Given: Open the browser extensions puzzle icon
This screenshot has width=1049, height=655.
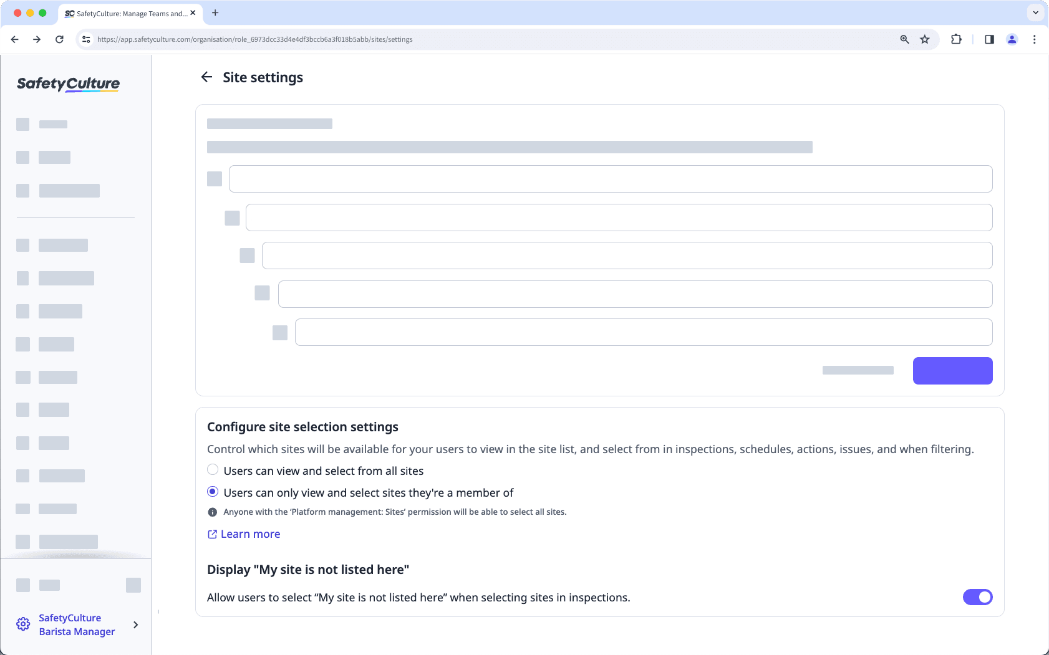Looking at the screenshot, I should 956,39.
